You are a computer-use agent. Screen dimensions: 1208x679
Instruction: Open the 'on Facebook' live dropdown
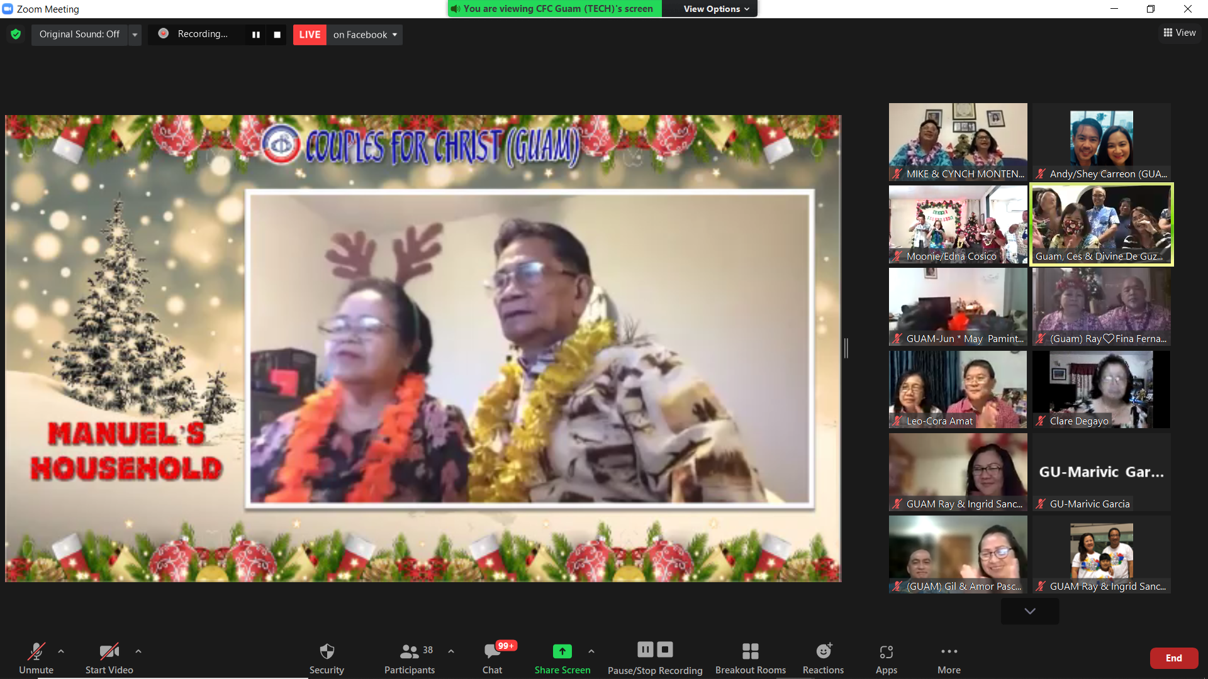point(365,35)
